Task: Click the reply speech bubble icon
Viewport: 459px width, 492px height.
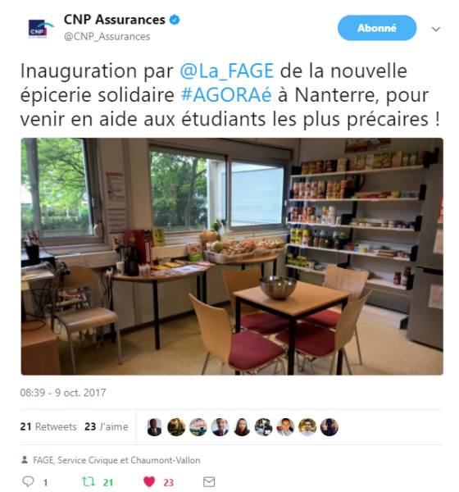Action: pos(28,481)
